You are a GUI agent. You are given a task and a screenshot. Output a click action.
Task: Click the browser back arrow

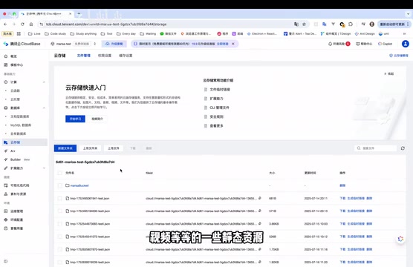click(5, 24)
